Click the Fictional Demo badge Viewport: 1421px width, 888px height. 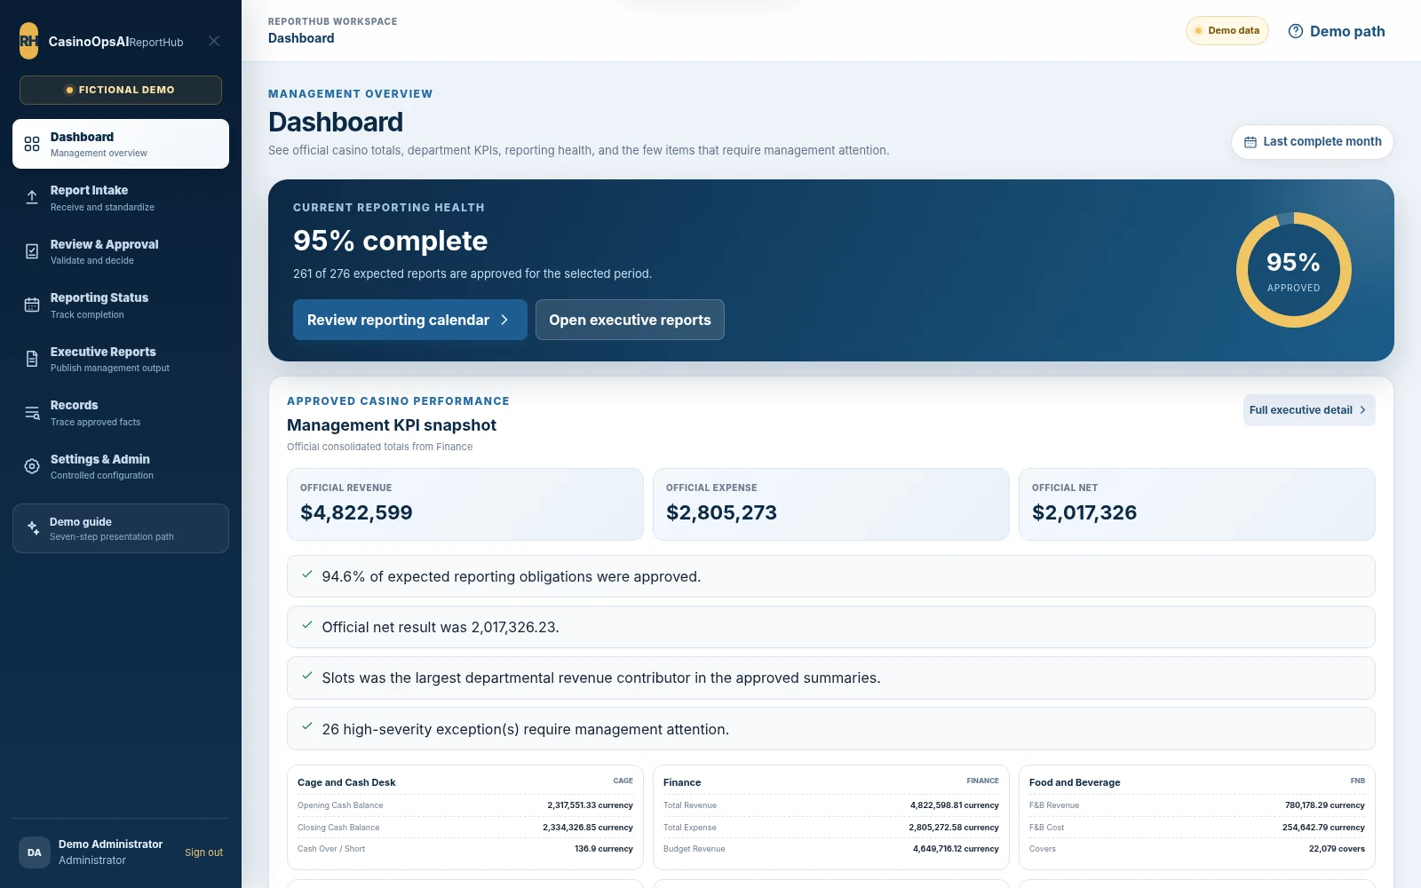(121, 90)
